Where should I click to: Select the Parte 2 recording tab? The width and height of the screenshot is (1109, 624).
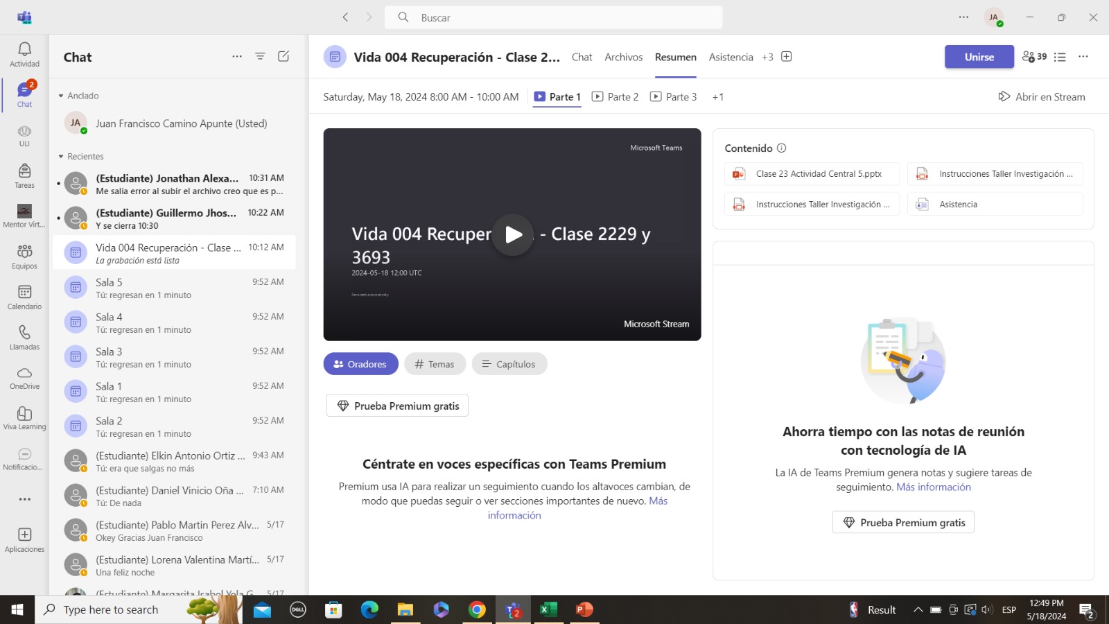615,97
